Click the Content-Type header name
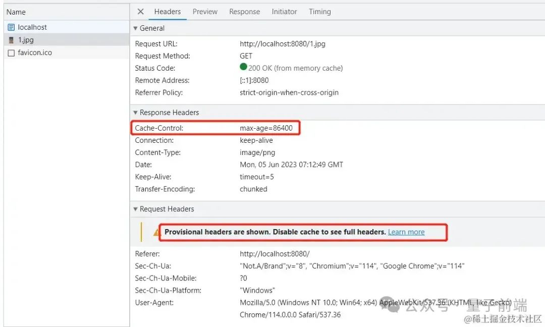 (x=158, y=152)
